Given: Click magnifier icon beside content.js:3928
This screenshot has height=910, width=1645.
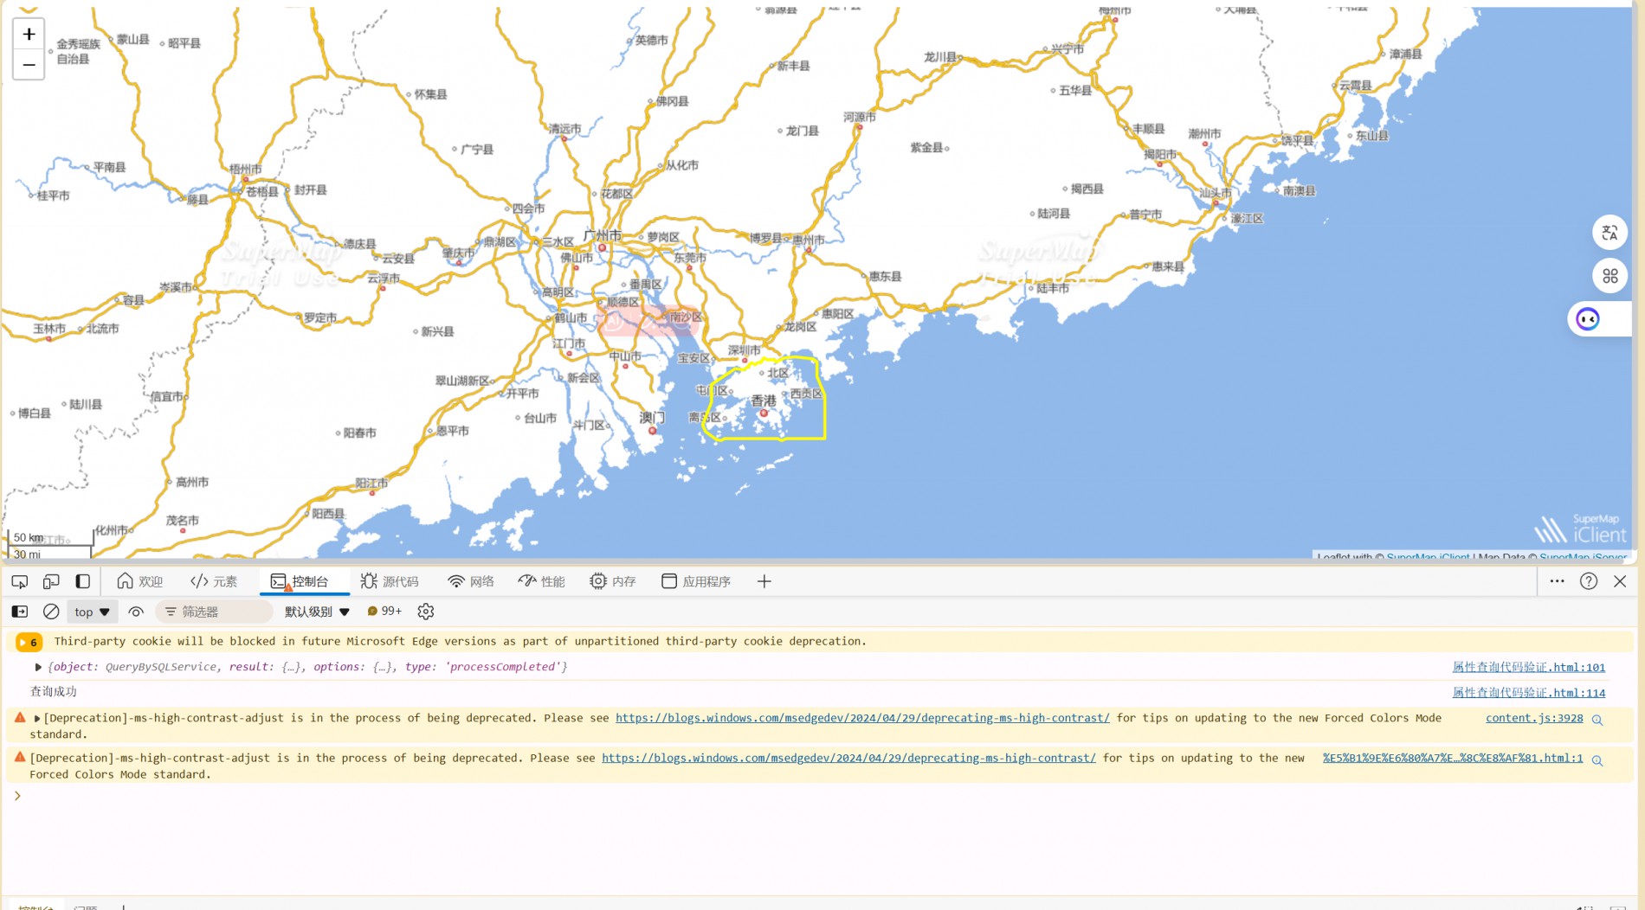Looking at the screenshot, I should (x=1597, y=720).
